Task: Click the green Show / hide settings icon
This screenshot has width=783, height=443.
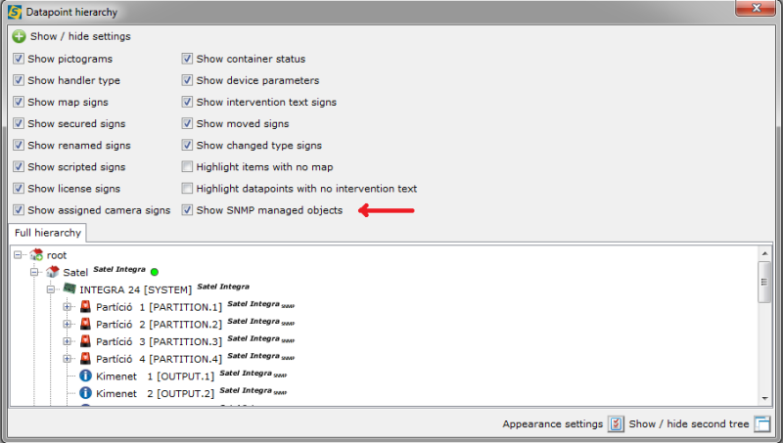Action: (x=19, y=36)
